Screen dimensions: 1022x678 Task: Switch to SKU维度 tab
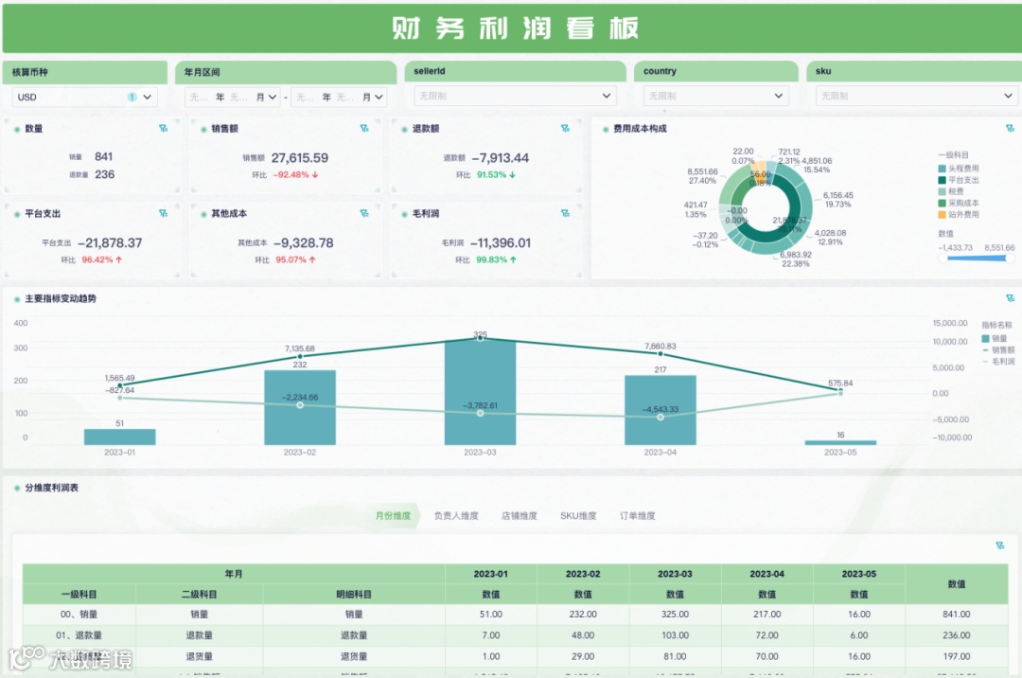coord(578,516)
